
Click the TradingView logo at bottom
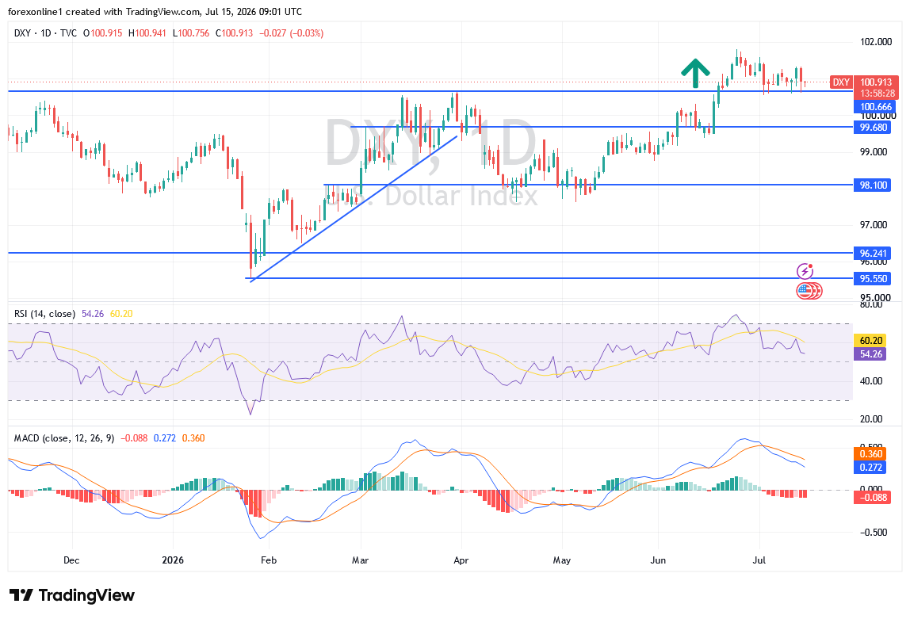pyautogui.click(x=72, y=595)
